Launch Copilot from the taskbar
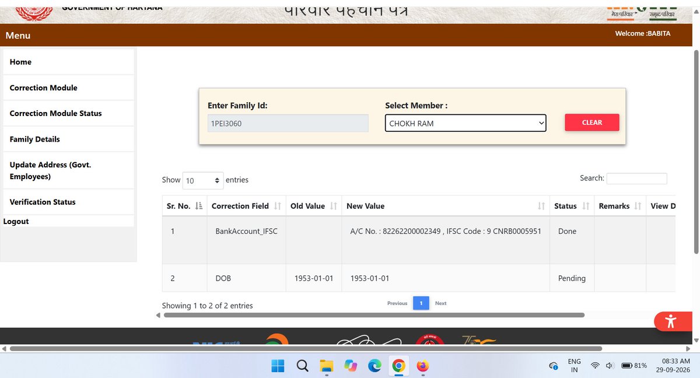Viewport: 700px width, 378px height. tap(351, 366)
